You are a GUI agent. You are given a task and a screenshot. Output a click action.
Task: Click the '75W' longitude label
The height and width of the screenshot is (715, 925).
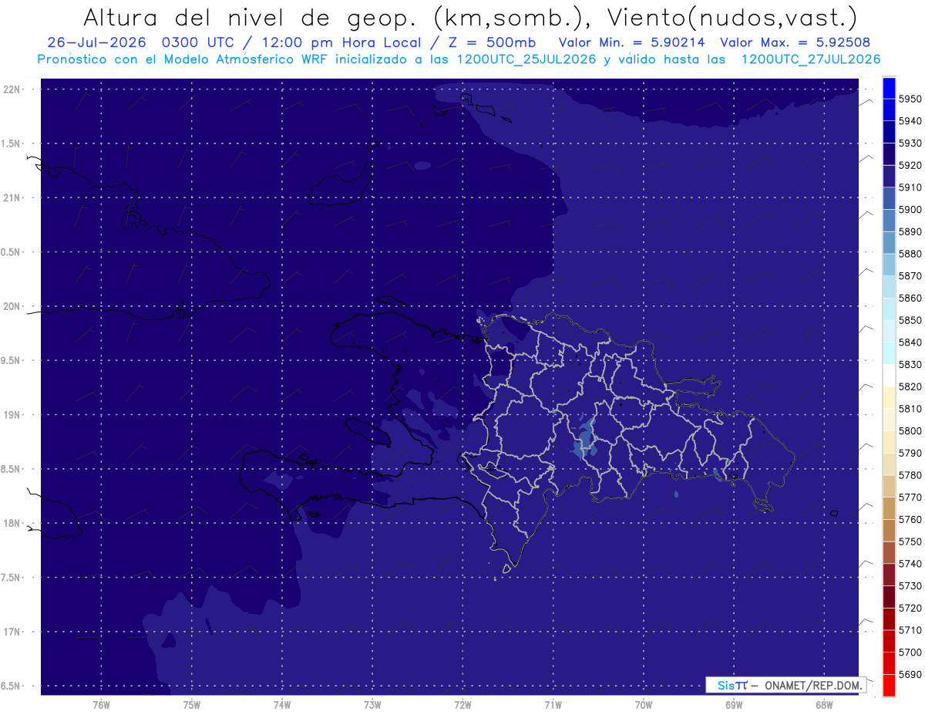pyautogui.click(x=191, y=705)
